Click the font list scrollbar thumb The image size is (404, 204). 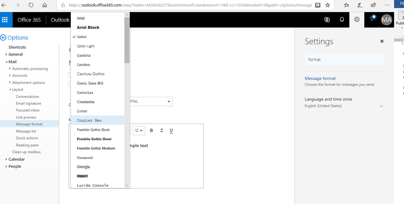(x=127, y=40)
